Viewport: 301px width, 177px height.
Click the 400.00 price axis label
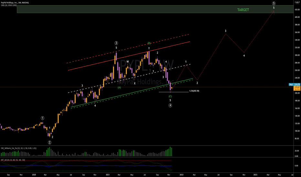click(297, 17)
